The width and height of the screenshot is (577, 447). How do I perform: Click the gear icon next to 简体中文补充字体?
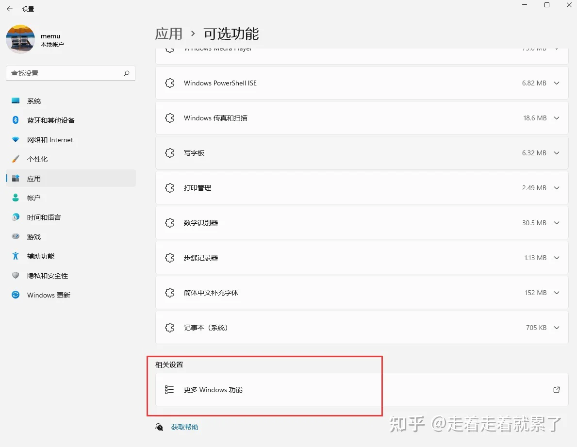click(169, 293)
